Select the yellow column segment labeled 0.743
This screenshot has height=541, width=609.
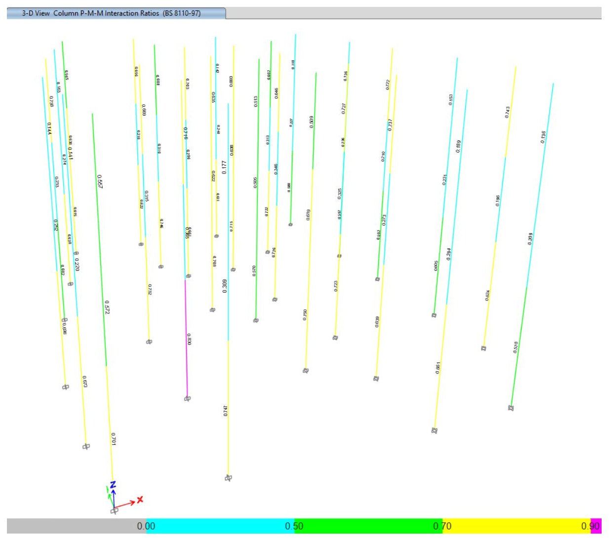(x=511, y=112)
